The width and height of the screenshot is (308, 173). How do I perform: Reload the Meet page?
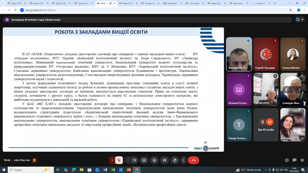[15, 10]
